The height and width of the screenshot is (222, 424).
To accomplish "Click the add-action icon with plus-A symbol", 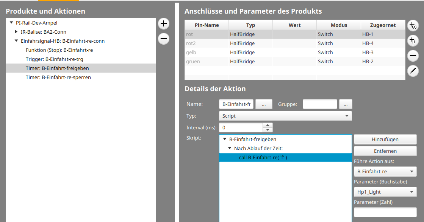I will 413,25.
